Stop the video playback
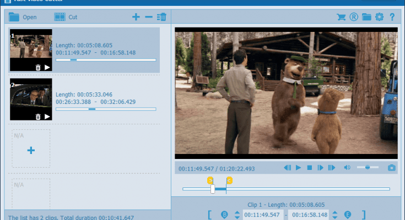 pyautogui.click(x=310, y=168)
